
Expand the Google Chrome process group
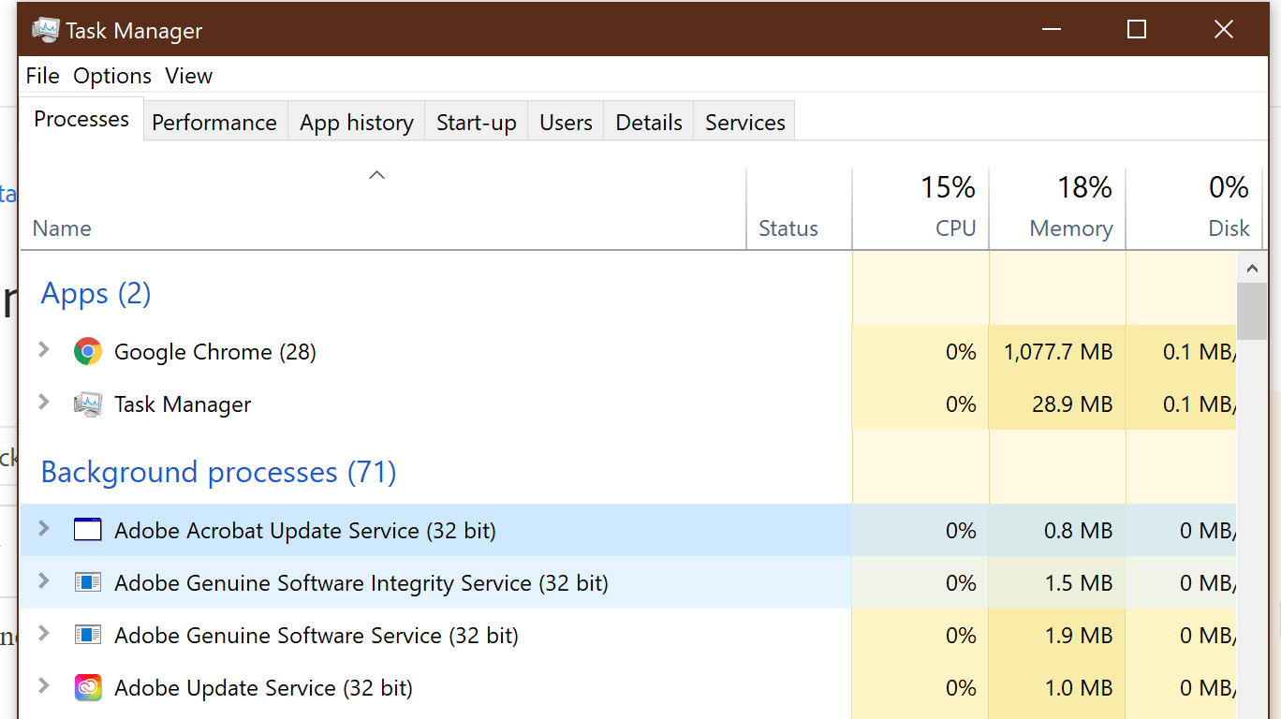click(42, 351)
